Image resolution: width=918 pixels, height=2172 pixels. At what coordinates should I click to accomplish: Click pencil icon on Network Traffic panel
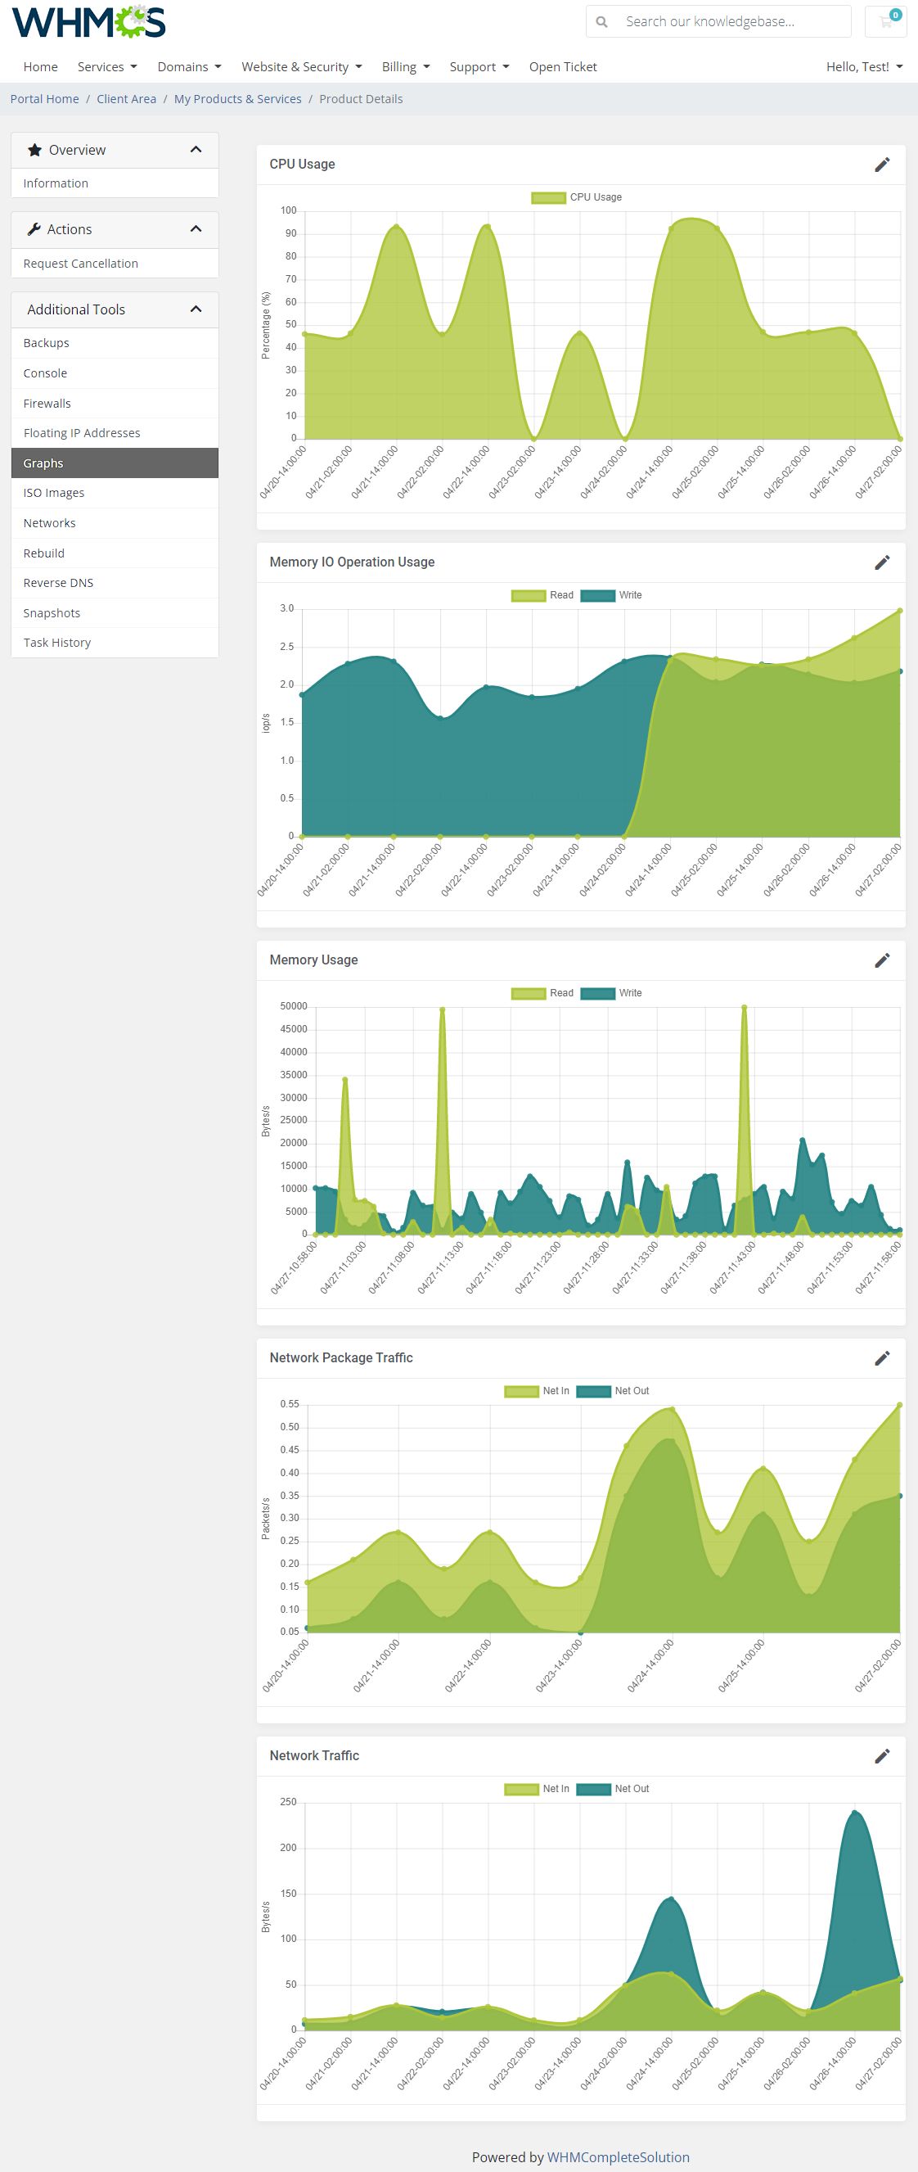tap(881, 1755)
